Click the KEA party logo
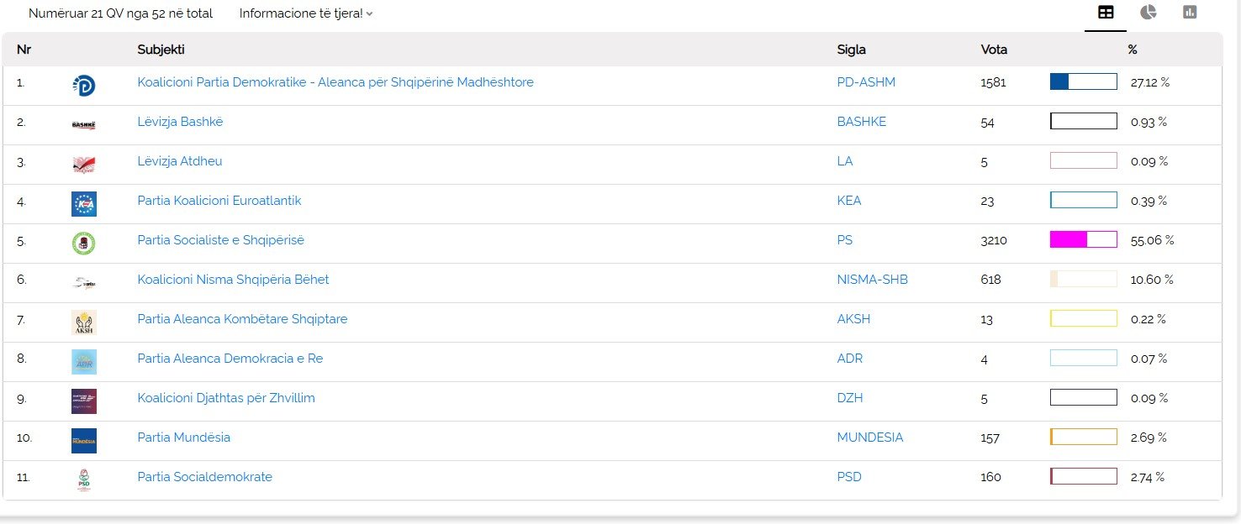Screen dimensions: 1241x524 84,203
